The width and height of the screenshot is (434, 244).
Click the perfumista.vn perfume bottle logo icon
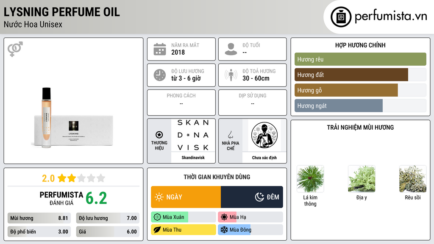[x=341, y=17]
